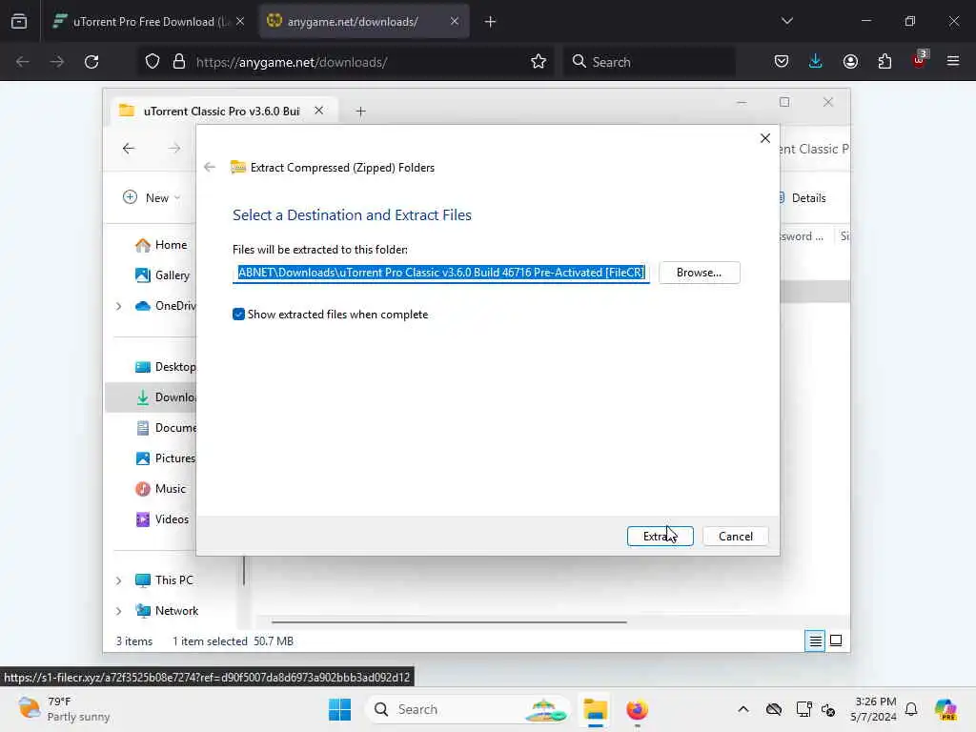
Task: Open a new Firefox tab
Action: click(490, 22)
